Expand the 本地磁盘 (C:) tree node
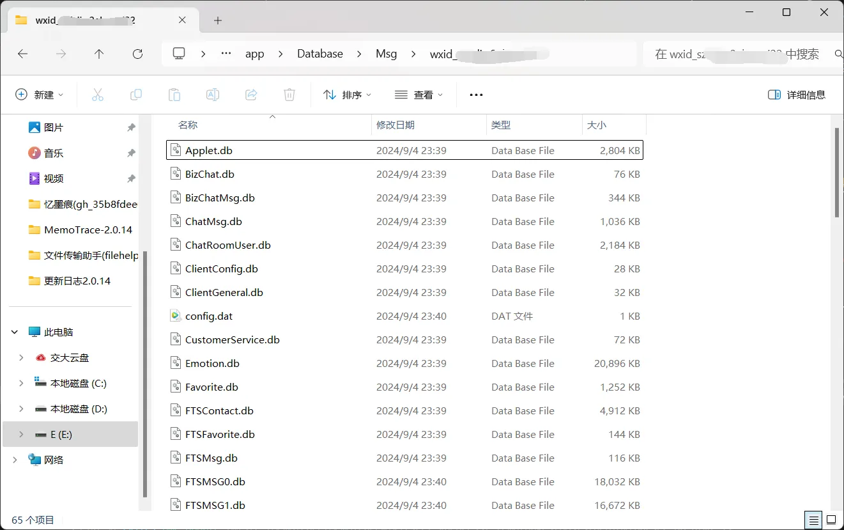Screen dimensions: 844x530 [21, 383]
